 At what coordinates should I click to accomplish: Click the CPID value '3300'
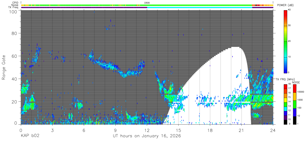coord(147,3)
